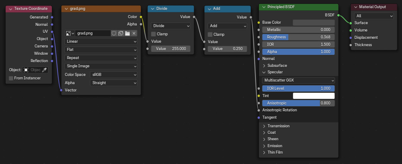Click the Generated output socket
The width and height of the screenshot is (402, 164).
click(52, 17)
